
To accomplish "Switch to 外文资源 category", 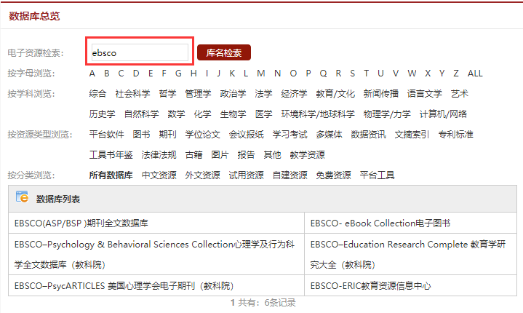I will (202, 175).
